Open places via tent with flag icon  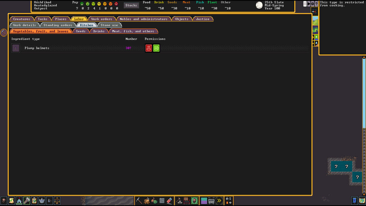(19, 201)
